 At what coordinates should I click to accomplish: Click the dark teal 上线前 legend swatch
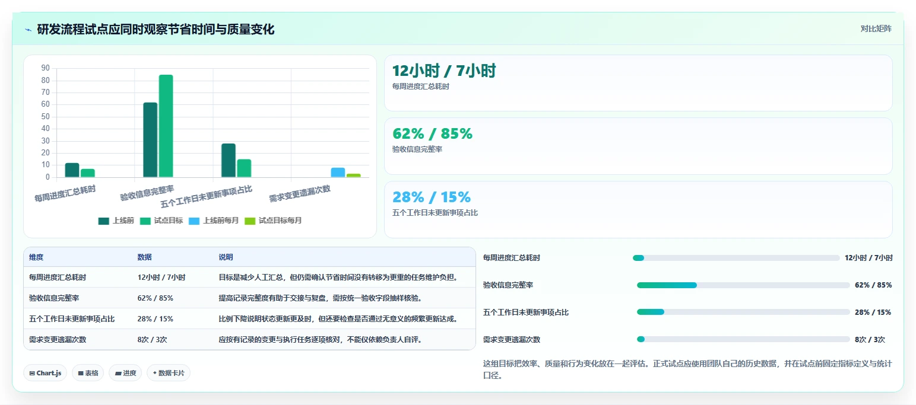click(x=104, y=221)
